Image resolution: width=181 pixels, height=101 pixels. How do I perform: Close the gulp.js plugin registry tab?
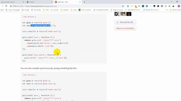[23, 2]
